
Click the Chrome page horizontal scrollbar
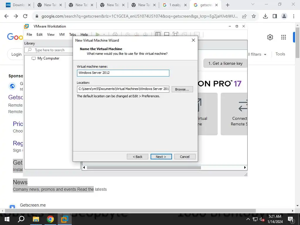[x=130, y=211]
